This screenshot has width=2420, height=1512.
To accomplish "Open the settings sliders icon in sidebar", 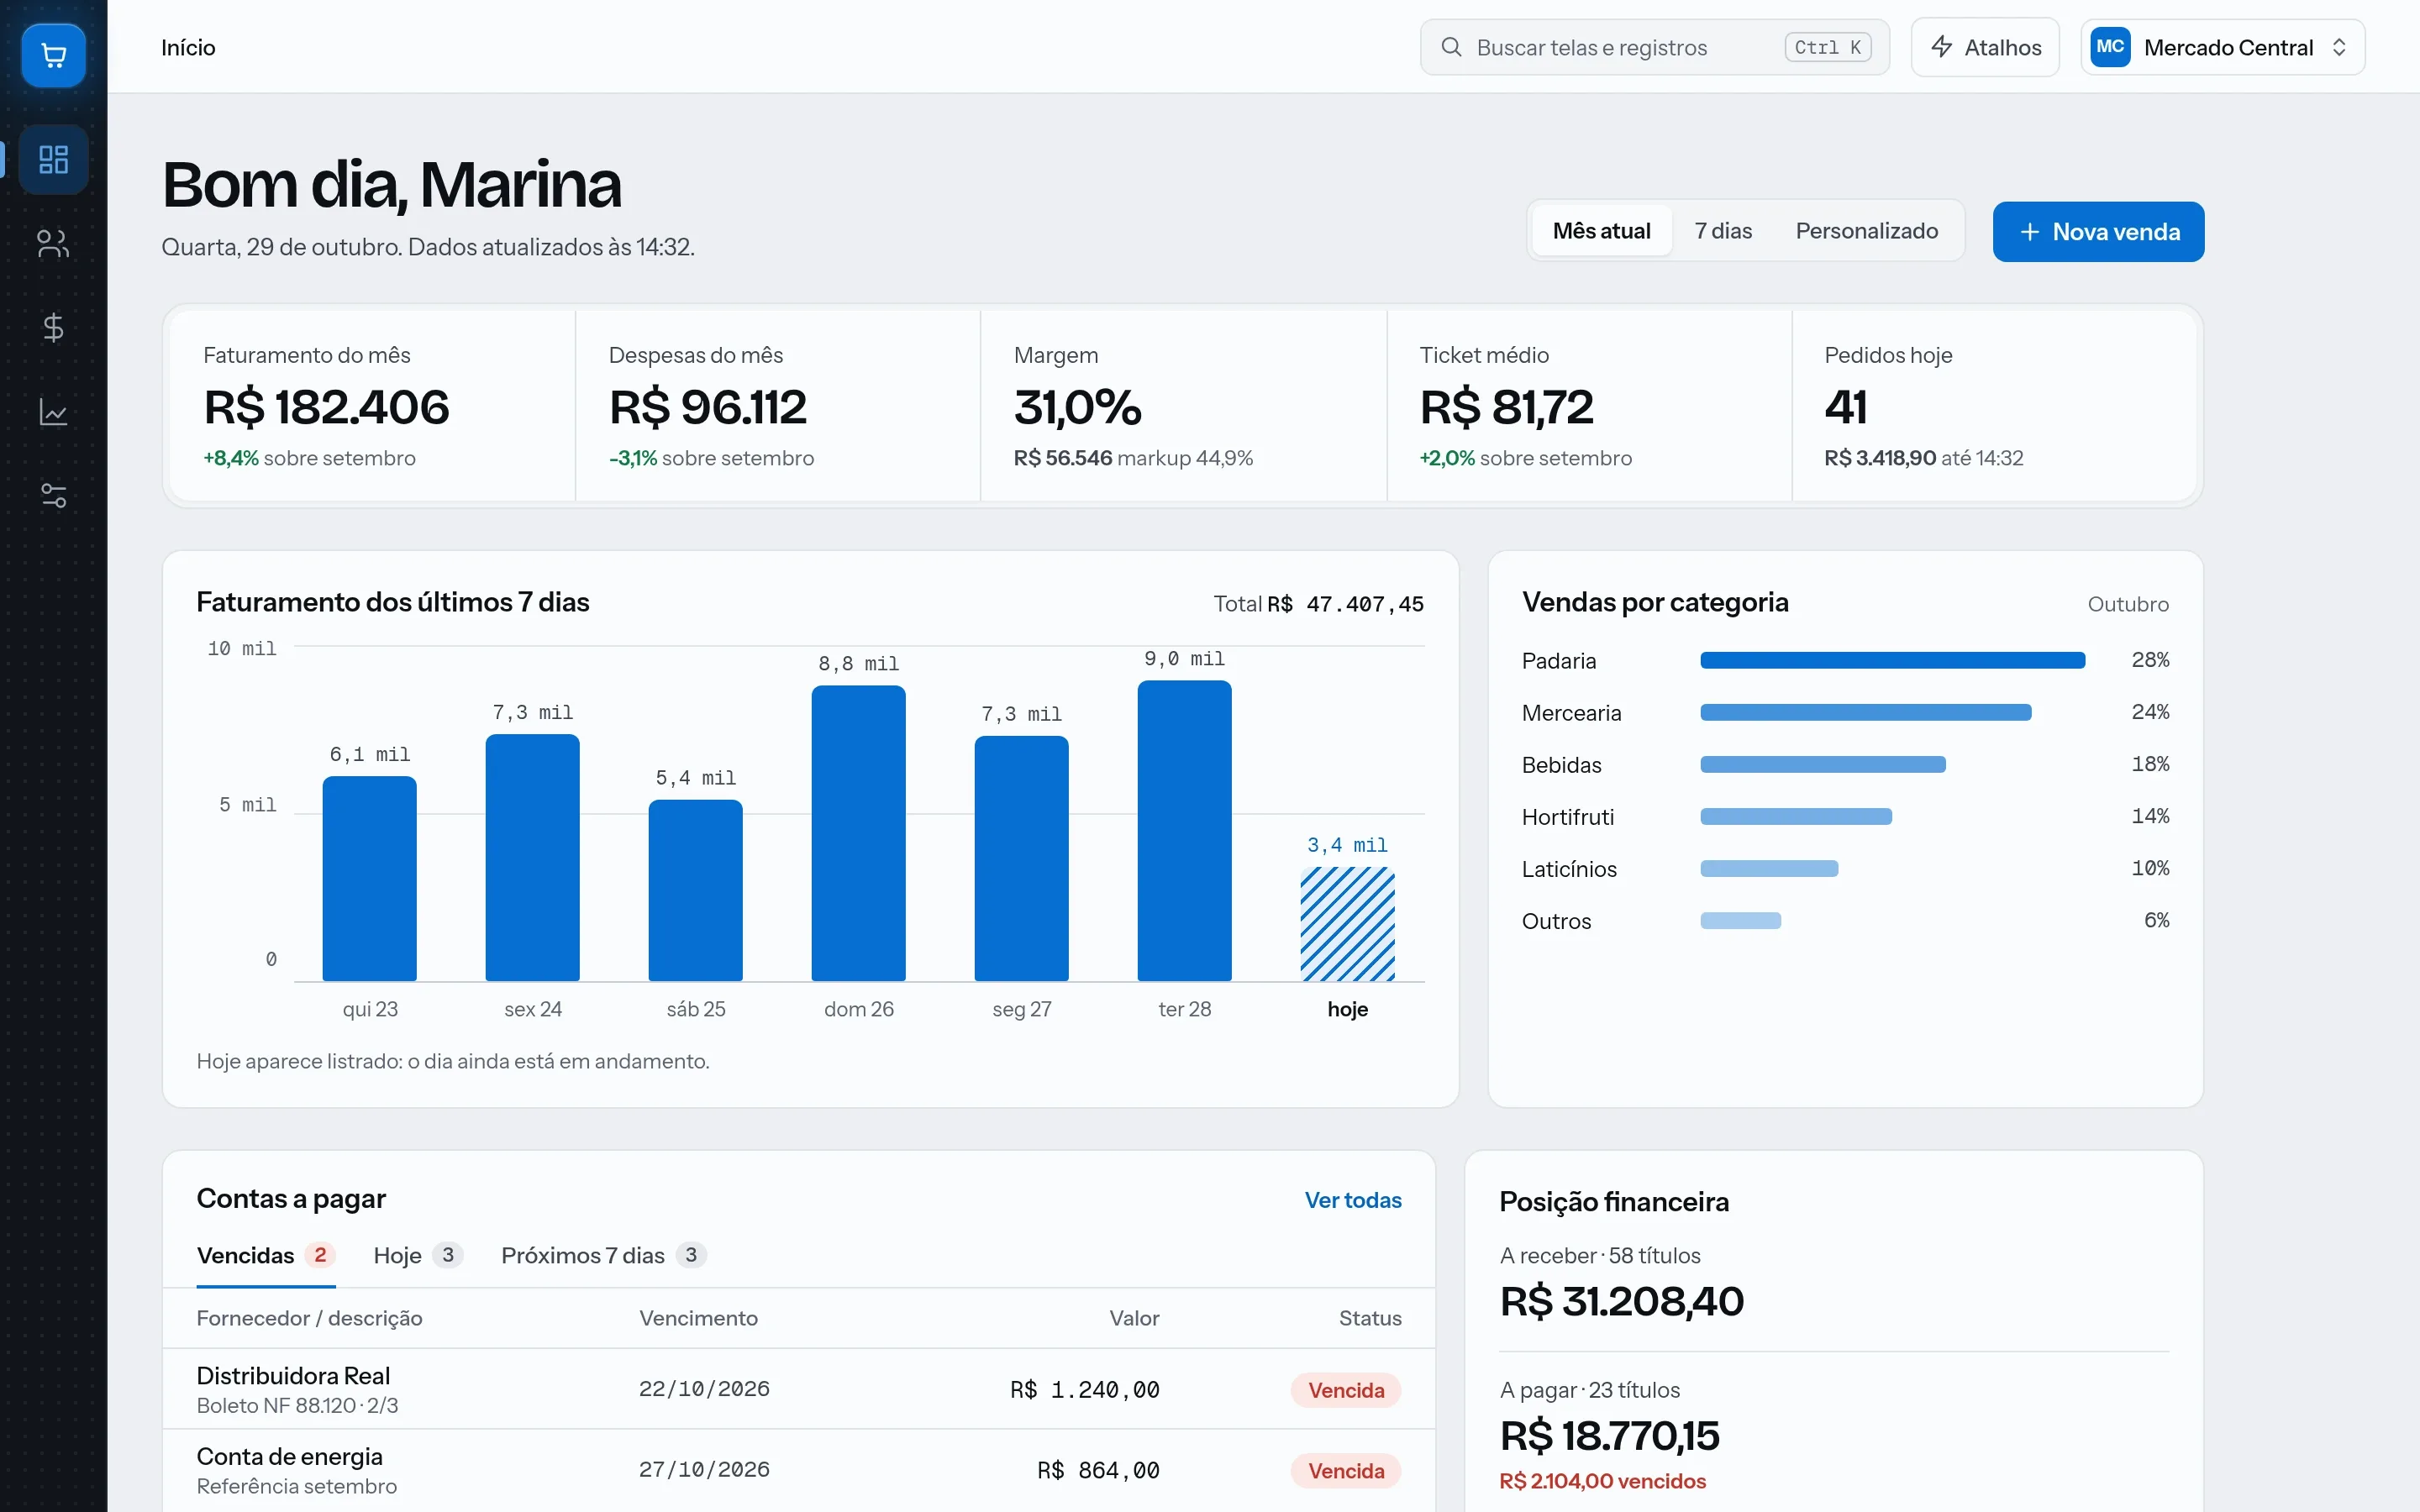I will pyautogui.click(x=53, y=495).
